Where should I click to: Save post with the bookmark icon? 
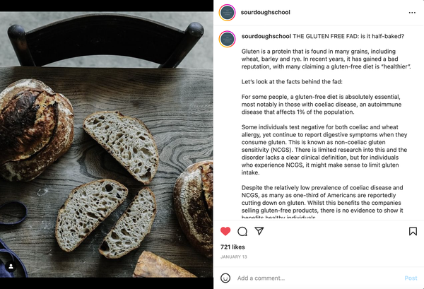coord(413,231)
